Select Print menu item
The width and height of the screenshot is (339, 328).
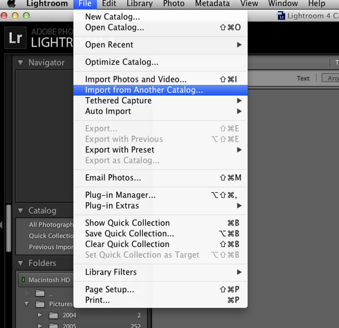tap(160, 300)
